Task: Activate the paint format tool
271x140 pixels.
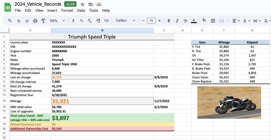Action: pyautogui.click(x=43, y=21)
